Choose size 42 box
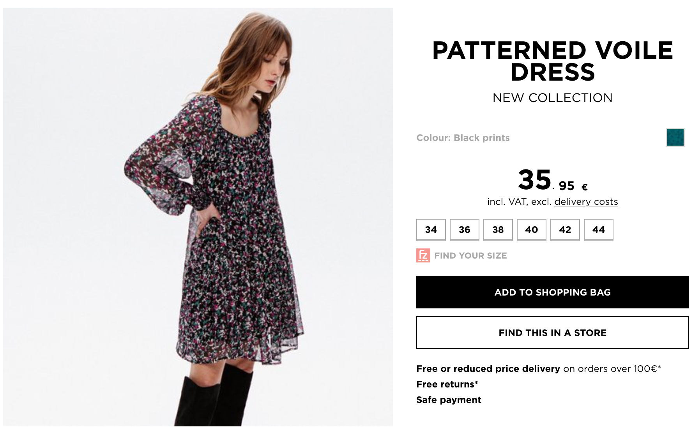This screenshot has width=700, height=433. pos(565,230)
